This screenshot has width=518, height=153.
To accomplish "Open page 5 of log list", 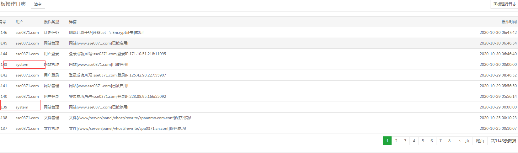I will (x=423, y=141).
